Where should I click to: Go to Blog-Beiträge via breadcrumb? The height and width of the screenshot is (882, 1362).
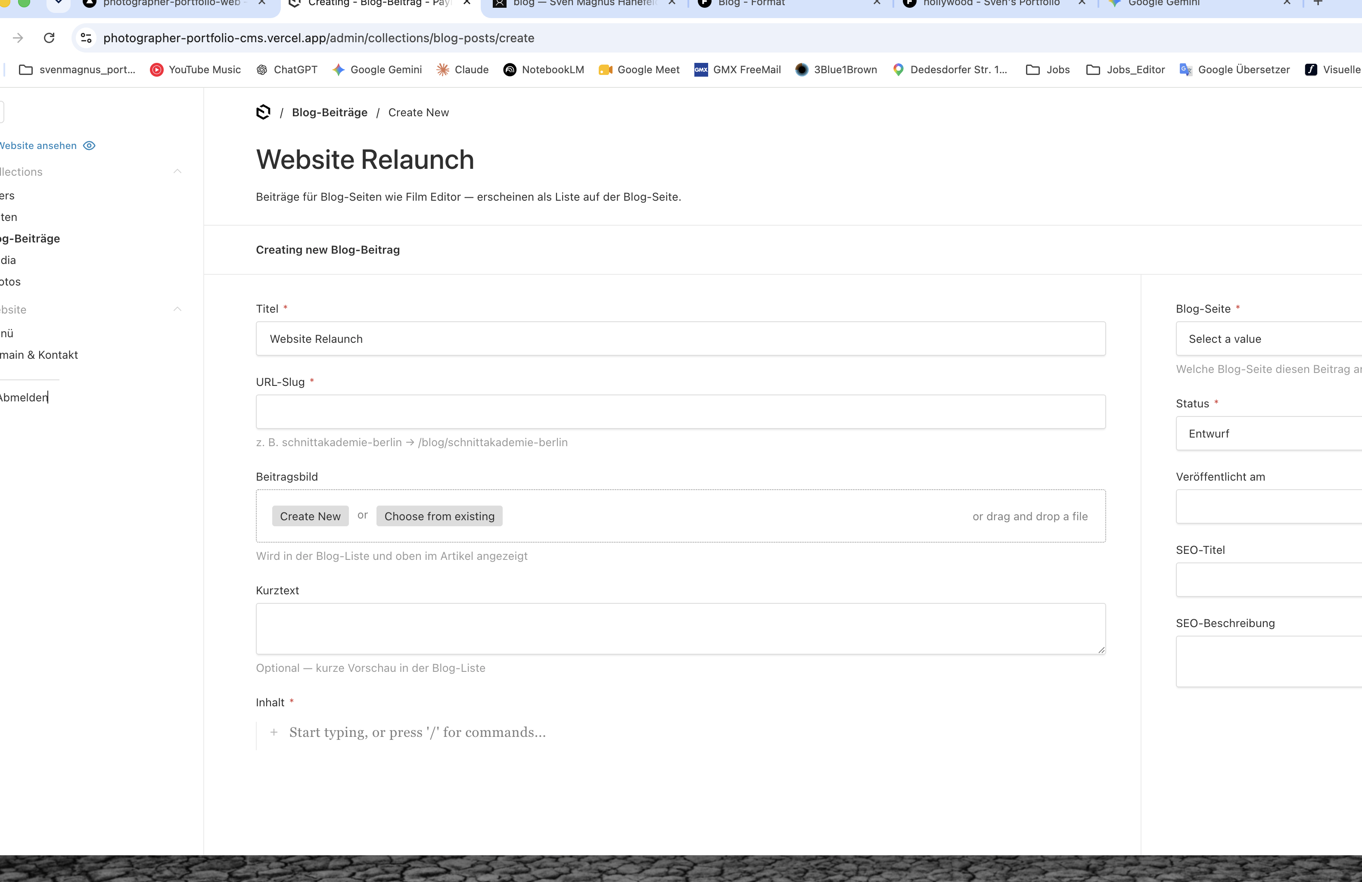pos(330,112)
